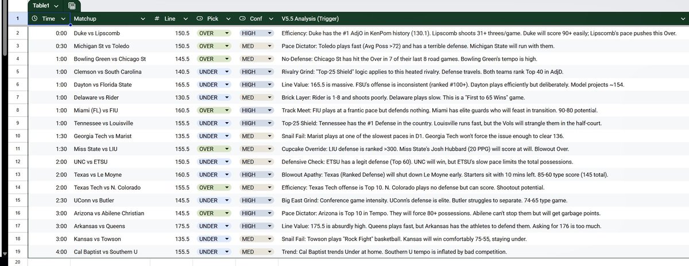Select the Matchup column header label

click(86, 18)
